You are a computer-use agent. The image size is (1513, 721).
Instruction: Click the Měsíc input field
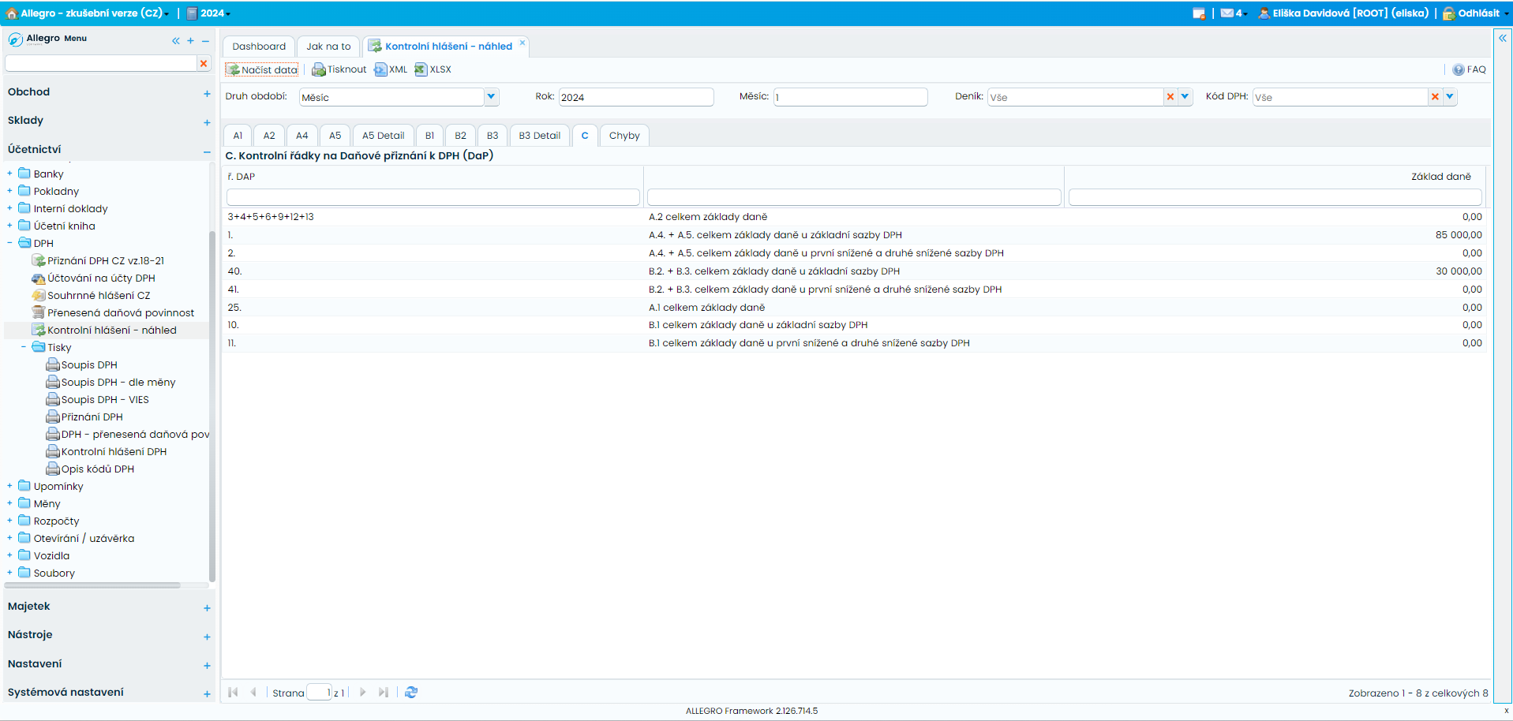849,97
